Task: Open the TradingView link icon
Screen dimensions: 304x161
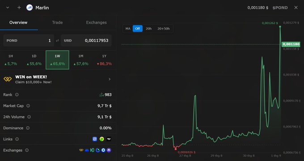Action: click(x=109, y=139)
